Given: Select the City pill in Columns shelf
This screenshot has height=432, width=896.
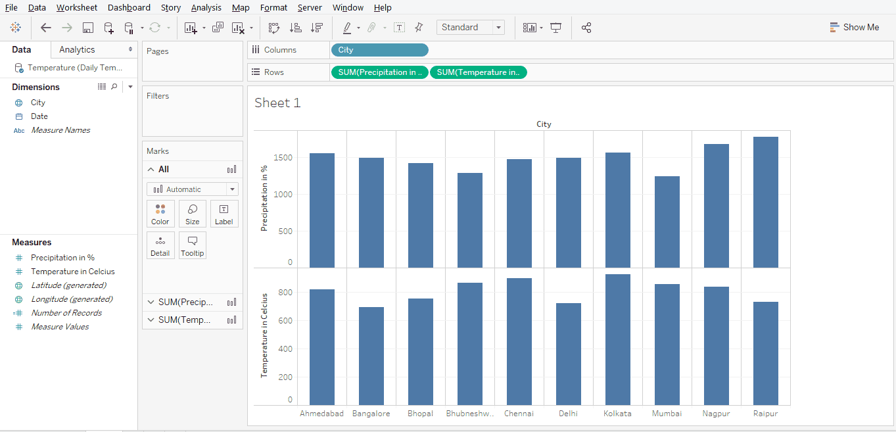Looking at the screenshot, I should coord(380,50).
